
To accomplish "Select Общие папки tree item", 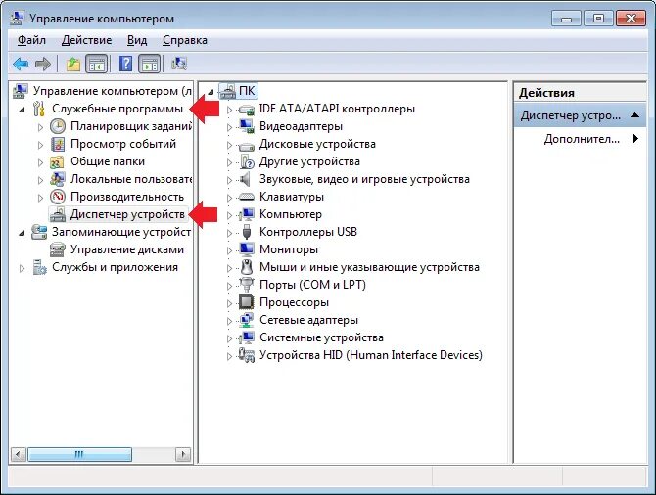I will (108, 161).
